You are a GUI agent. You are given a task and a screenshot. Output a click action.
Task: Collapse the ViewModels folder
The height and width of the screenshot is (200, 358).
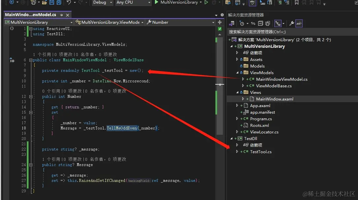point(237,72)
